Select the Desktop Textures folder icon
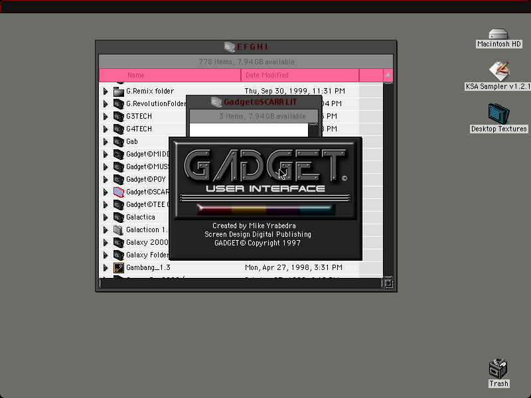Viewport: 531px width, 398px height. click(x=499, y=113)
